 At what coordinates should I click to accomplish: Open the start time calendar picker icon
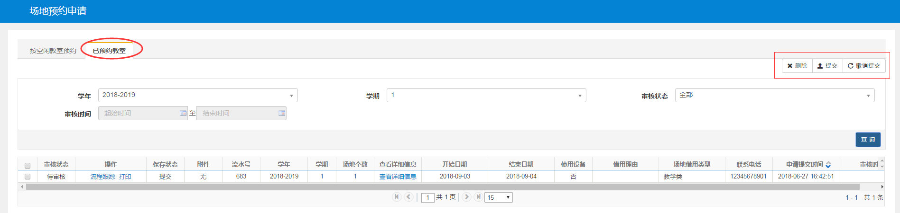[x=183, y=113]
